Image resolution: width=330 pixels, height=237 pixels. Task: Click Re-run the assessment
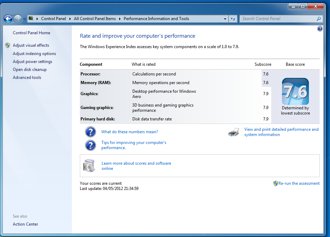pyautogui.click(x=299, y=183)
